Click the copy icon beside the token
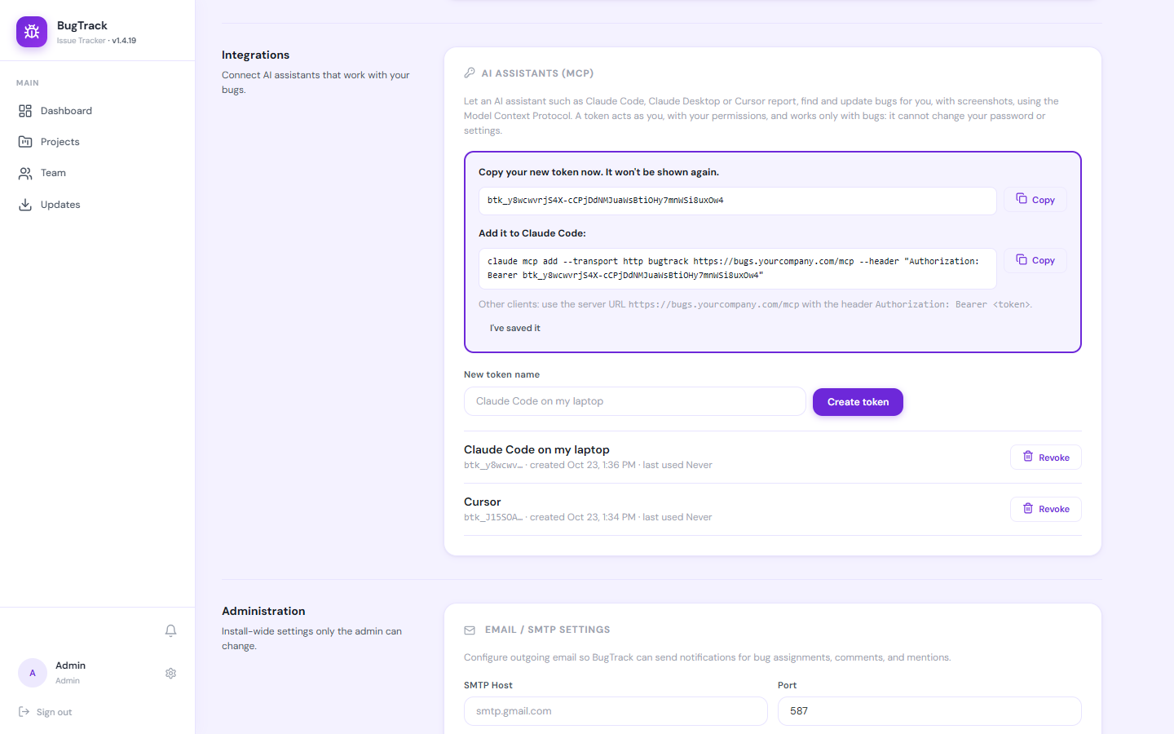This screenshot has height=734, width=1174. (x=1021, y=198)
